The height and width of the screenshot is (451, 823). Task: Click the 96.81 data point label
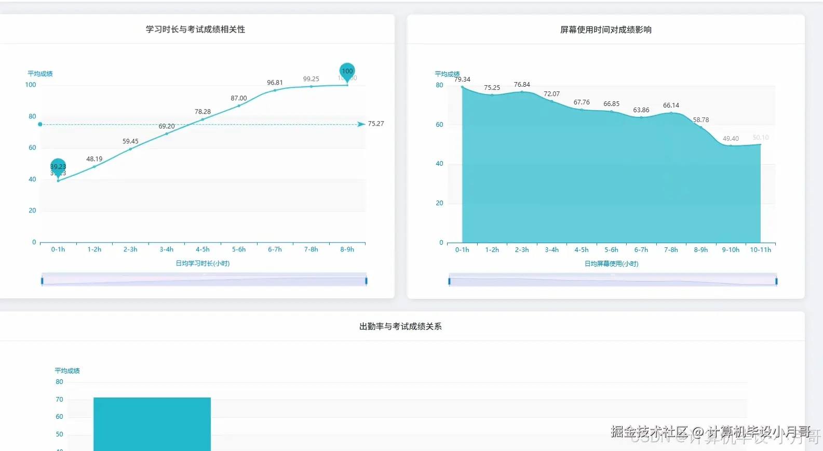click(275, 83)
